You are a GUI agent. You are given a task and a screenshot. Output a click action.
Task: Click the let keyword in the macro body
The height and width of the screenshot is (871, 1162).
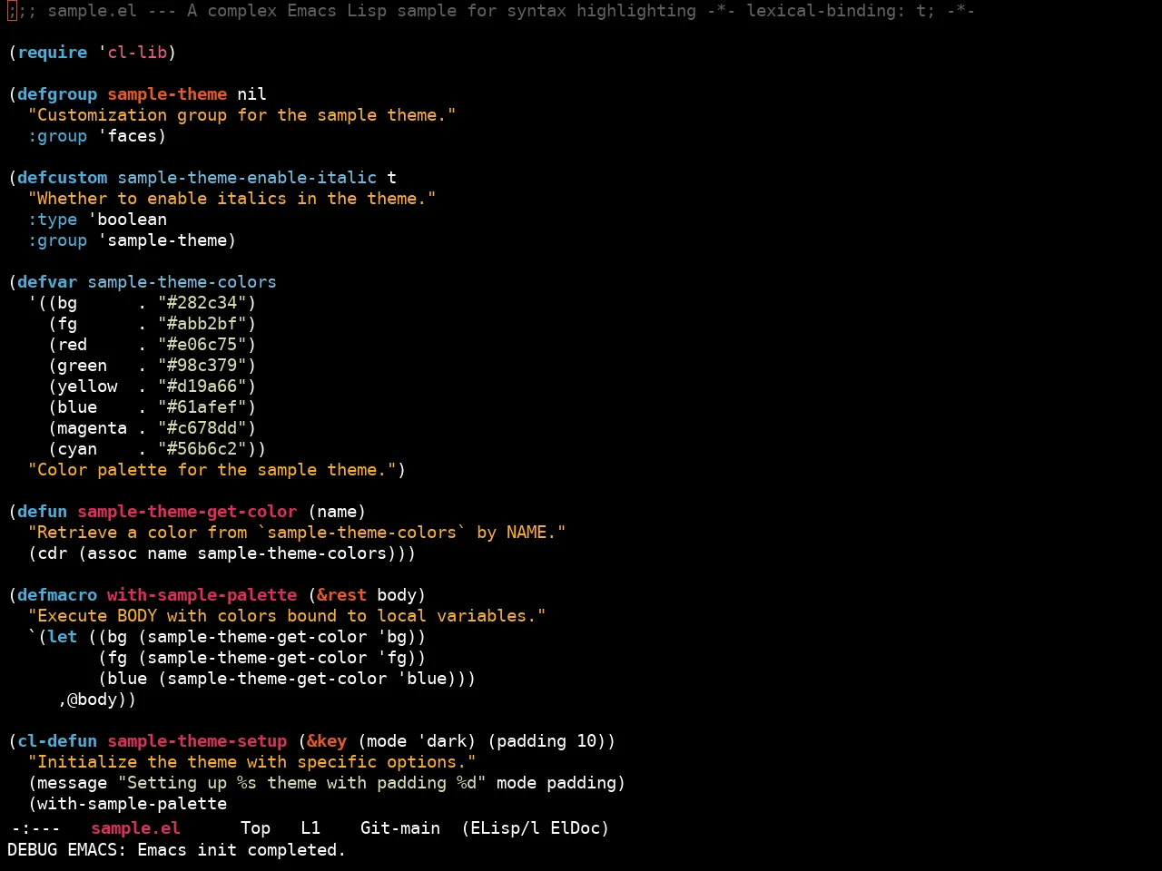(62, 637)
